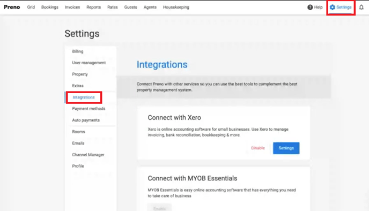Open the Housekeeping page
This screenshot has height=211, width=369.
click(x=176, y=7)
